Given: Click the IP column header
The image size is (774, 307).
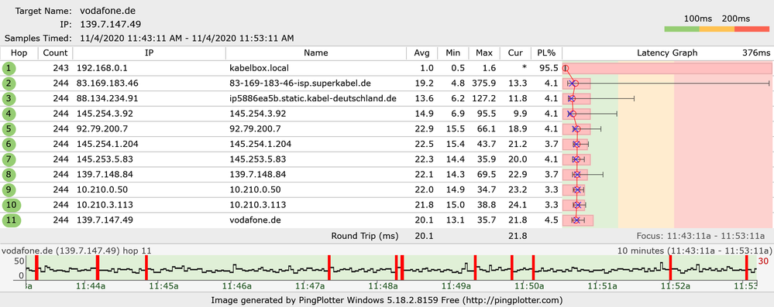Looking at the screenshot, I should [149, 53].
